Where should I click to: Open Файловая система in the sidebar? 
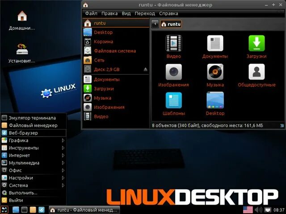[x=116, y=51]
